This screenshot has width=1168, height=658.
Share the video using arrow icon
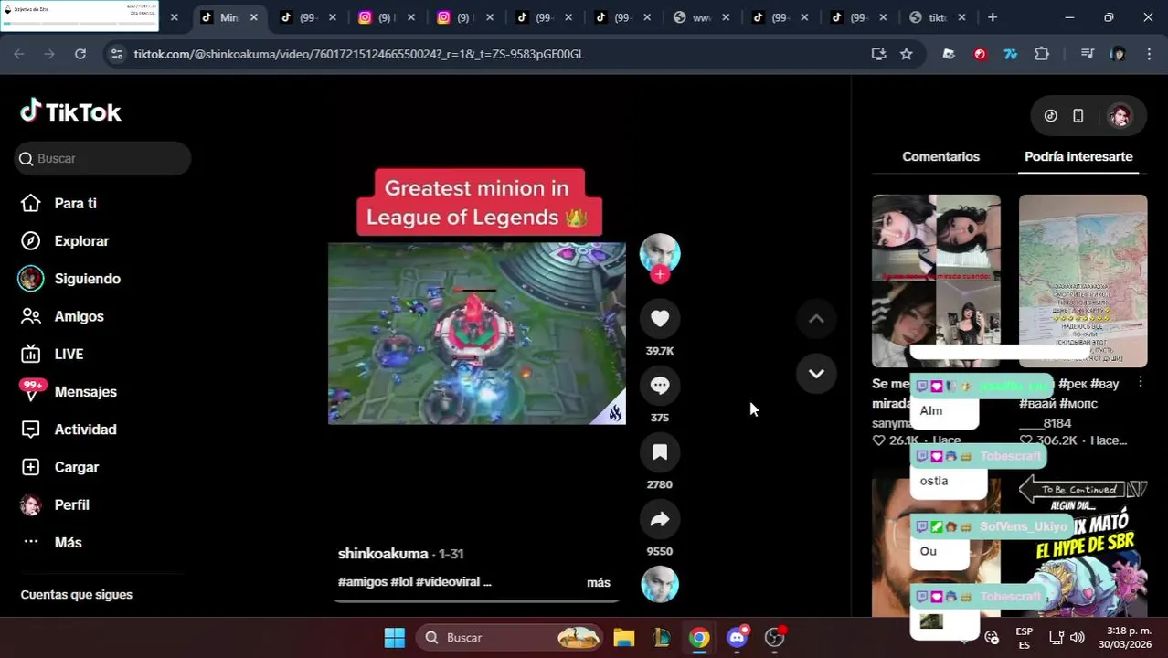660,519
